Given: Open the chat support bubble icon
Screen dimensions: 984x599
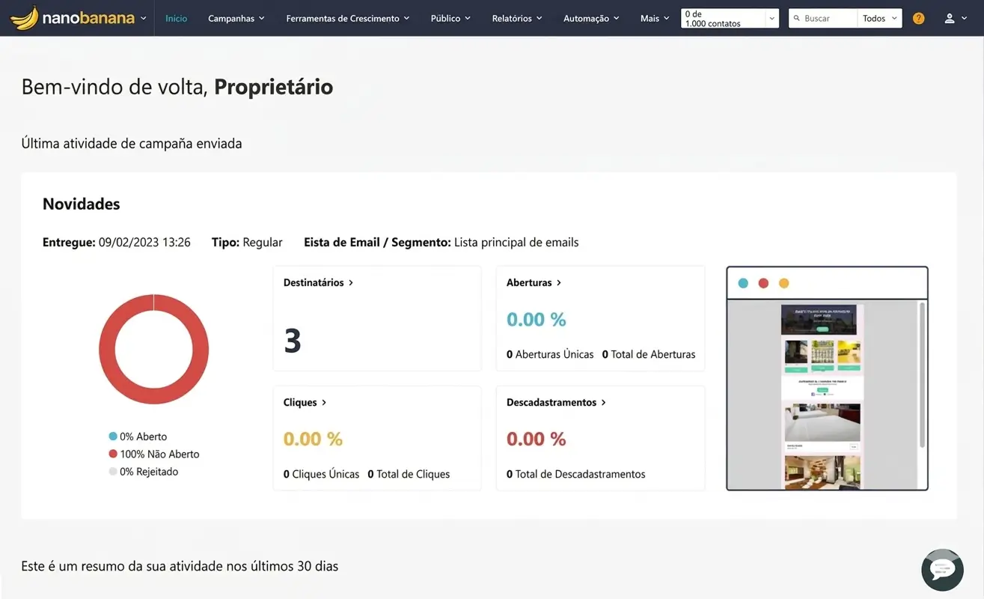Looking at the screenshot, I should click(942, 570).
